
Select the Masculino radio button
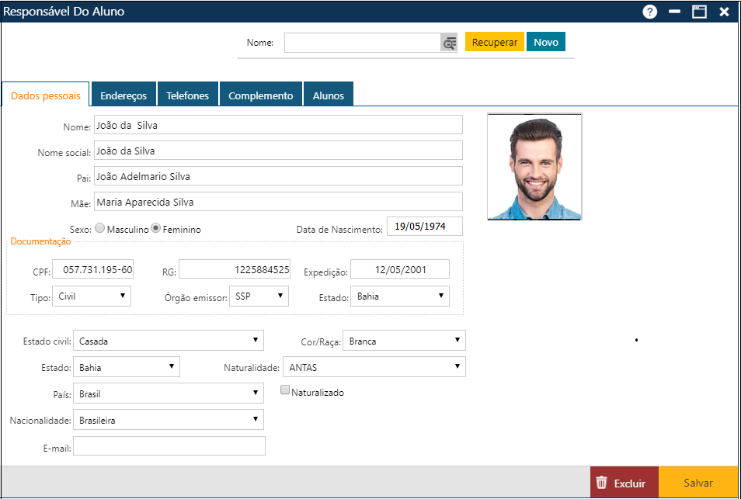coord(99,229)
